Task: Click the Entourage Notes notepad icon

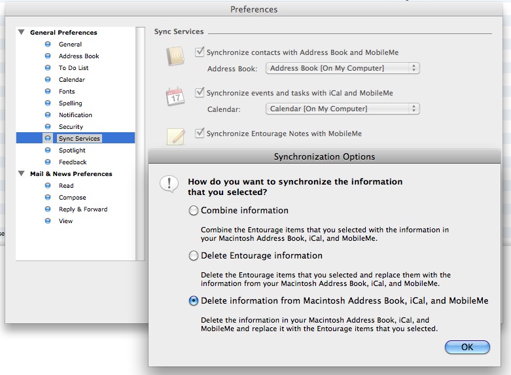Action: tap(175, 136)
